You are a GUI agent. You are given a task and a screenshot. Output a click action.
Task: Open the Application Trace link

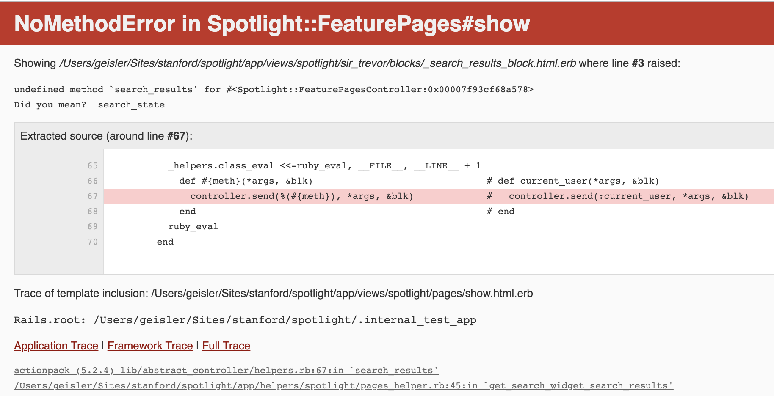(56, 346)
